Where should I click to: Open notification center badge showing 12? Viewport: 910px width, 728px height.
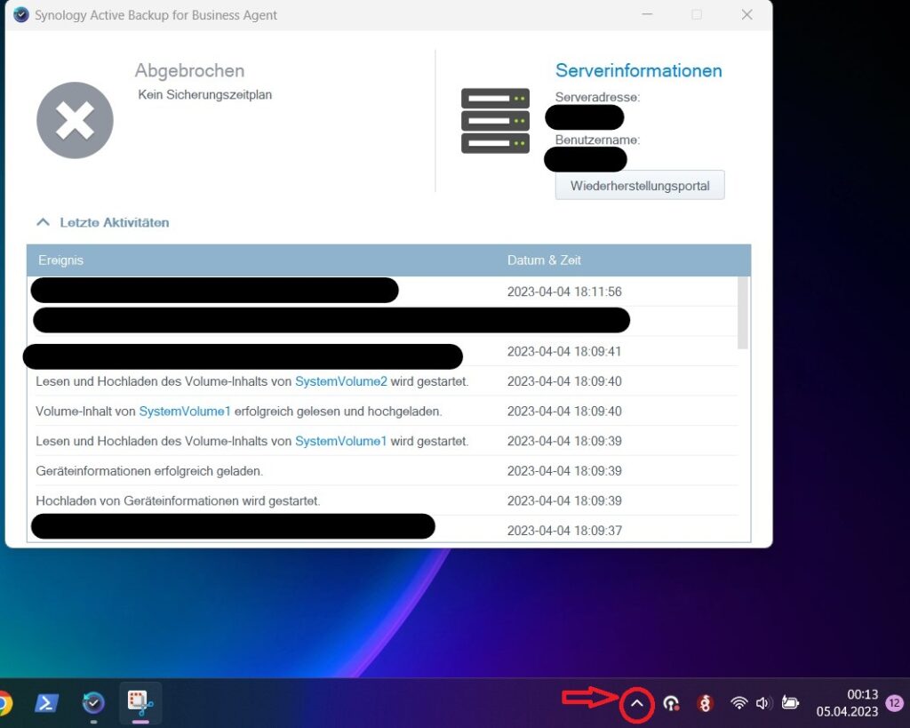894,703
